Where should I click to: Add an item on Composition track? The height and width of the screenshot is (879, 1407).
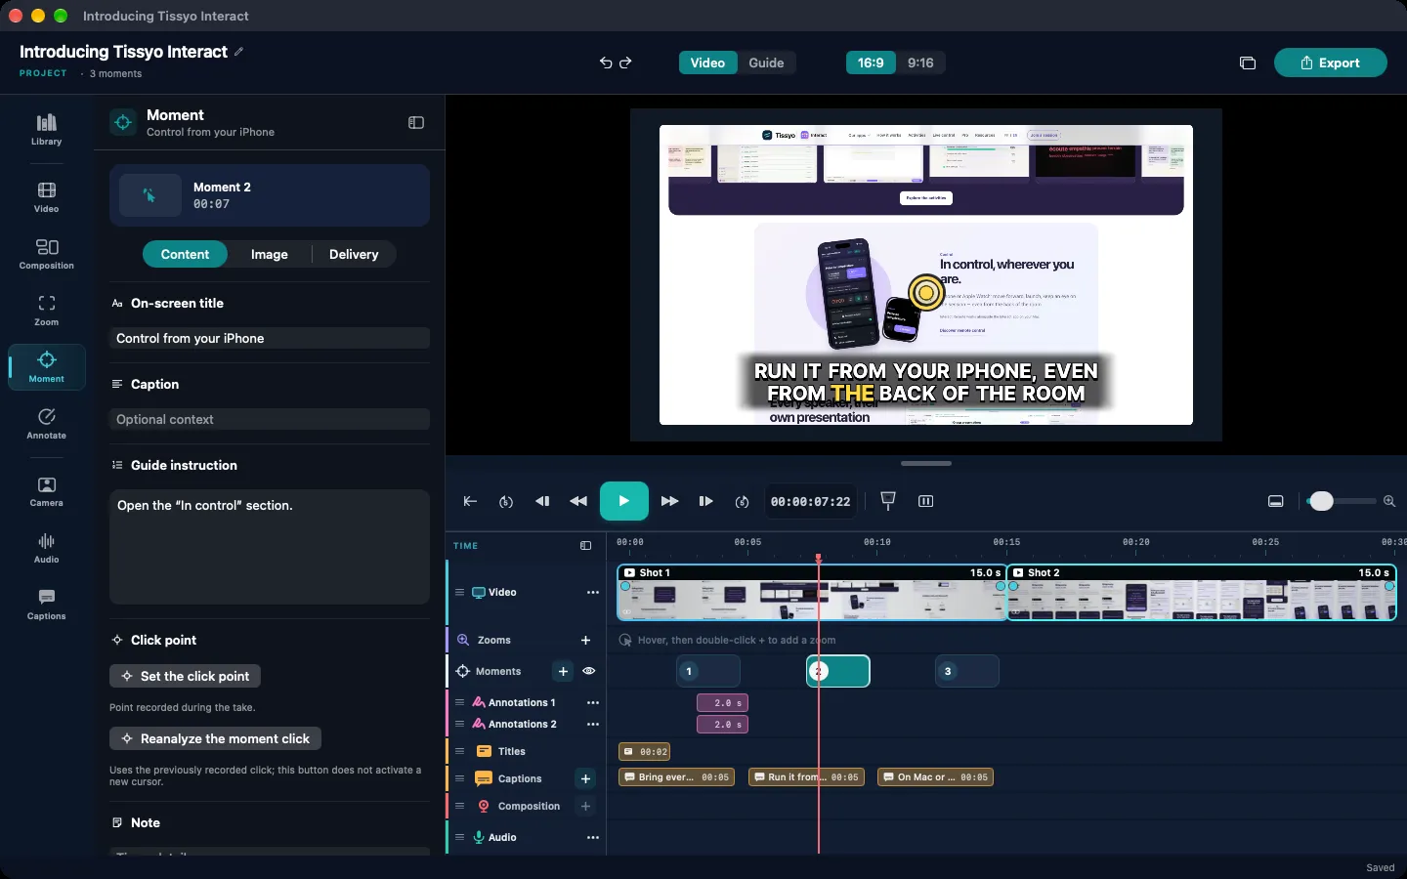pyautogui.click(x=586, y=806)
